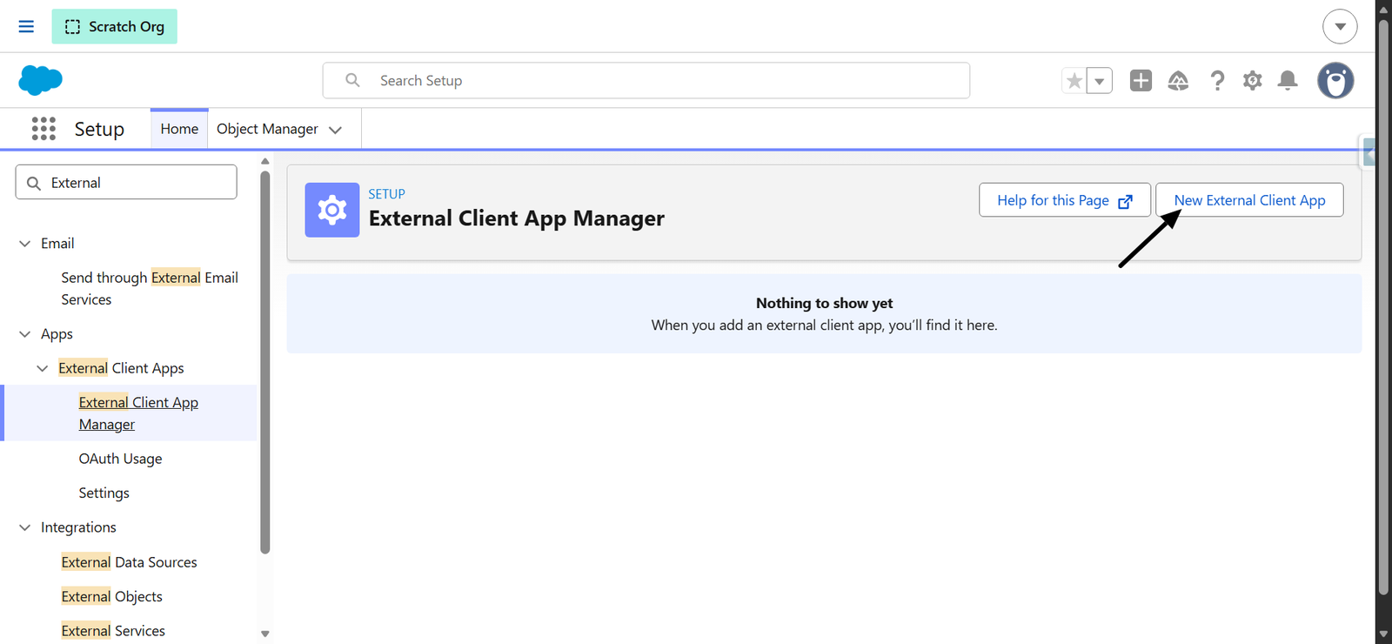
Task: Open the Trailhead guidance icon
Action: [1178, 81]
